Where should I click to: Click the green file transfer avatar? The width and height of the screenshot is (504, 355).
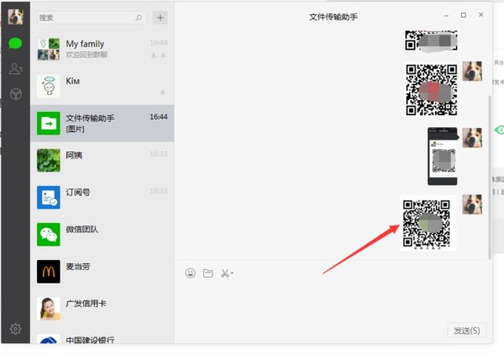(x=49, y=123)
